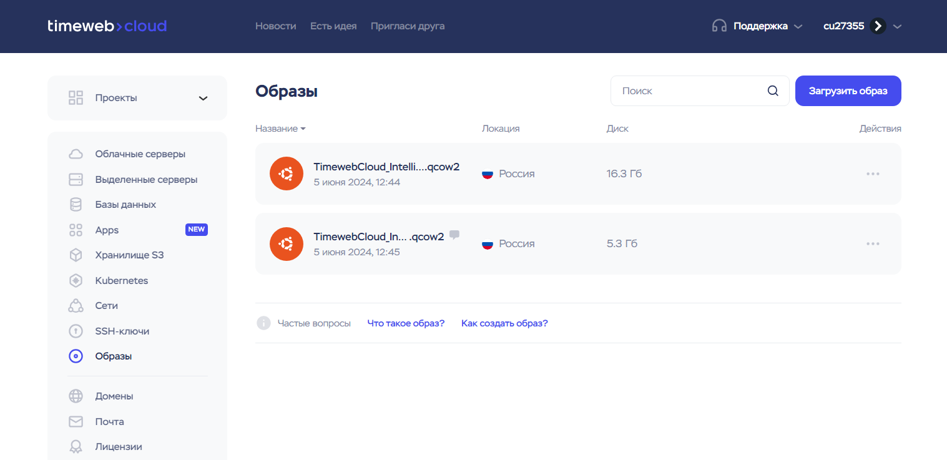947x460 pixels.
Task: Click Ubuntu icon of the 5.3 Гб image
Action: (287, 244)
